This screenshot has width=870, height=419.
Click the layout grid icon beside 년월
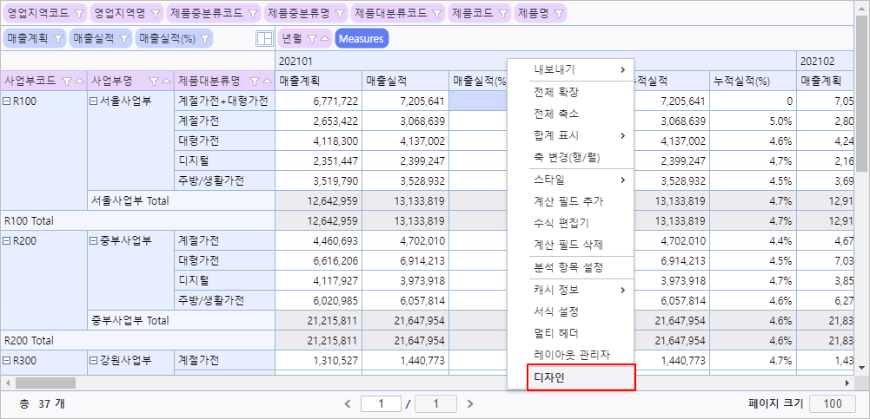[x=264, y=39]
